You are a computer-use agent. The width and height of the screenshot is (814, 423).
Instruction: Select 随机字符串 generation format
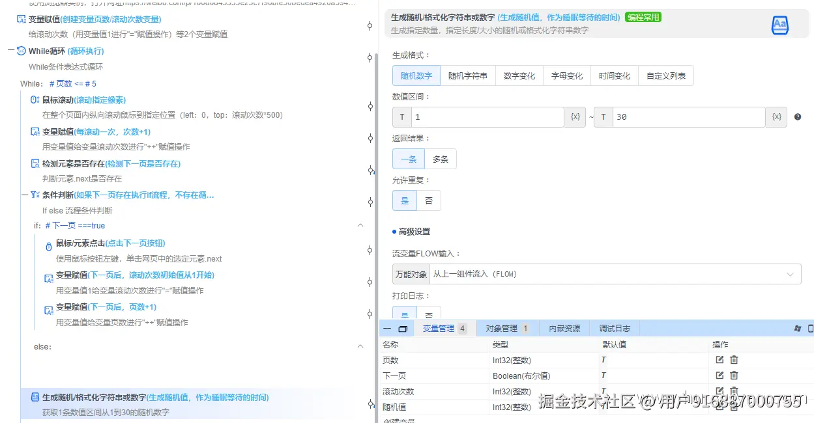click(468, 75)
